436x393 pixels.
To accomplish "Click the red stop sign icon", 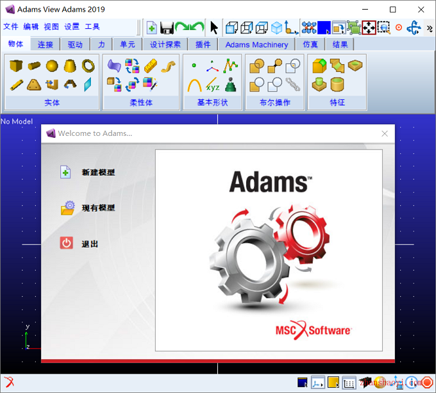I will (x=428, y=383).
